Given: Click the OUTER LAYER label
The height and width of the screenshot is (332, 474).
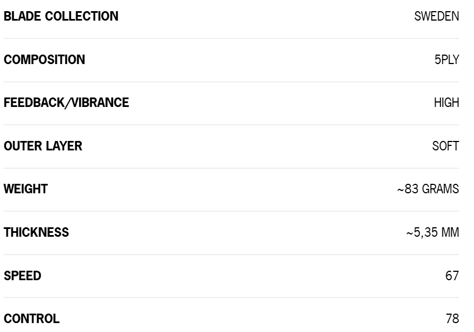Looking at the screenshot, I should click(43, 146).
